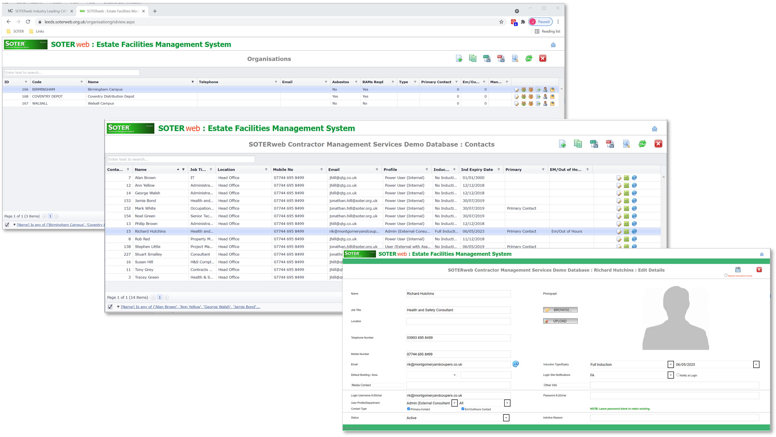Open a new browser tab
This screenshot has width=776, height=437.
pyautogui.click(x=155, y=11)
